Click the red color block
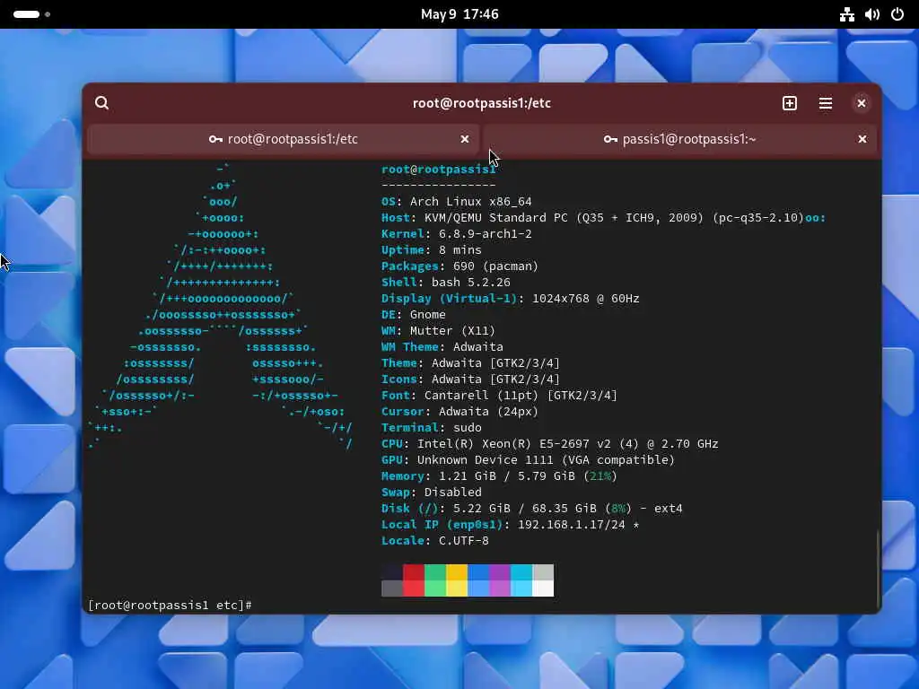Screen dimensions: 919x689 414,580
